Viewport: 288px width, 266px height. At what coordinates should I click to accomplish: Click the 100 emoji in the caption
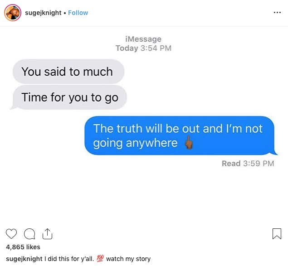point(100,258)
